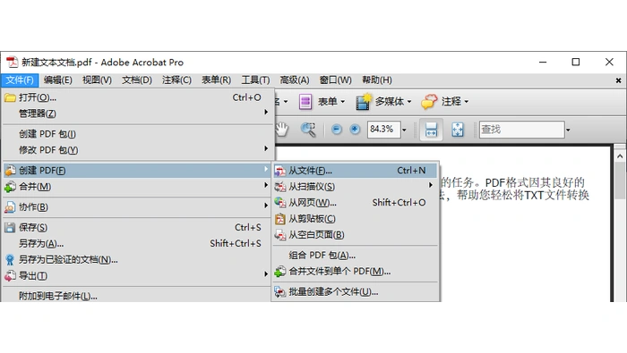Click the zoom out minus button

tap(337, 130)
